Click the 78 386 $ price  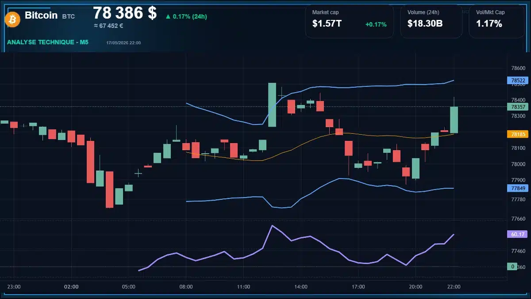point(124,13)
